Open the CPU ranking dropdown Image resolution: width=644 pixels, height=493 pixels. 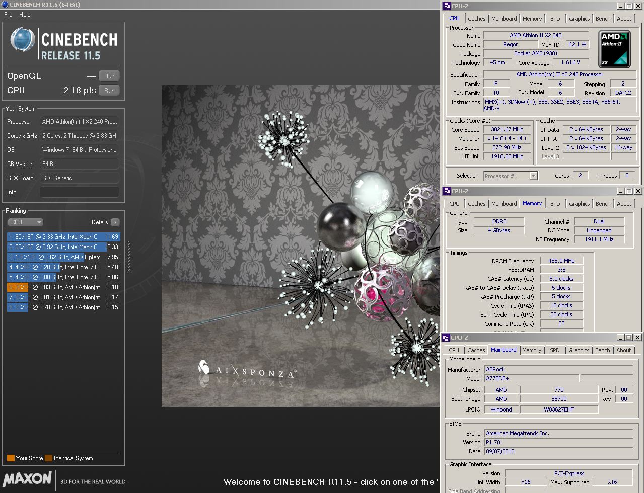pyautogui.click(x=25, y=222)
